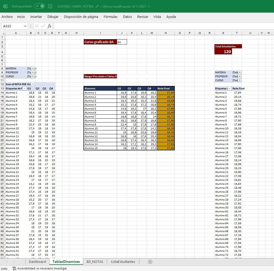Switch to the BD_NOTAS sheet tab
The width and height of the screenshot is (274, 271).
(x=95, y=262)
